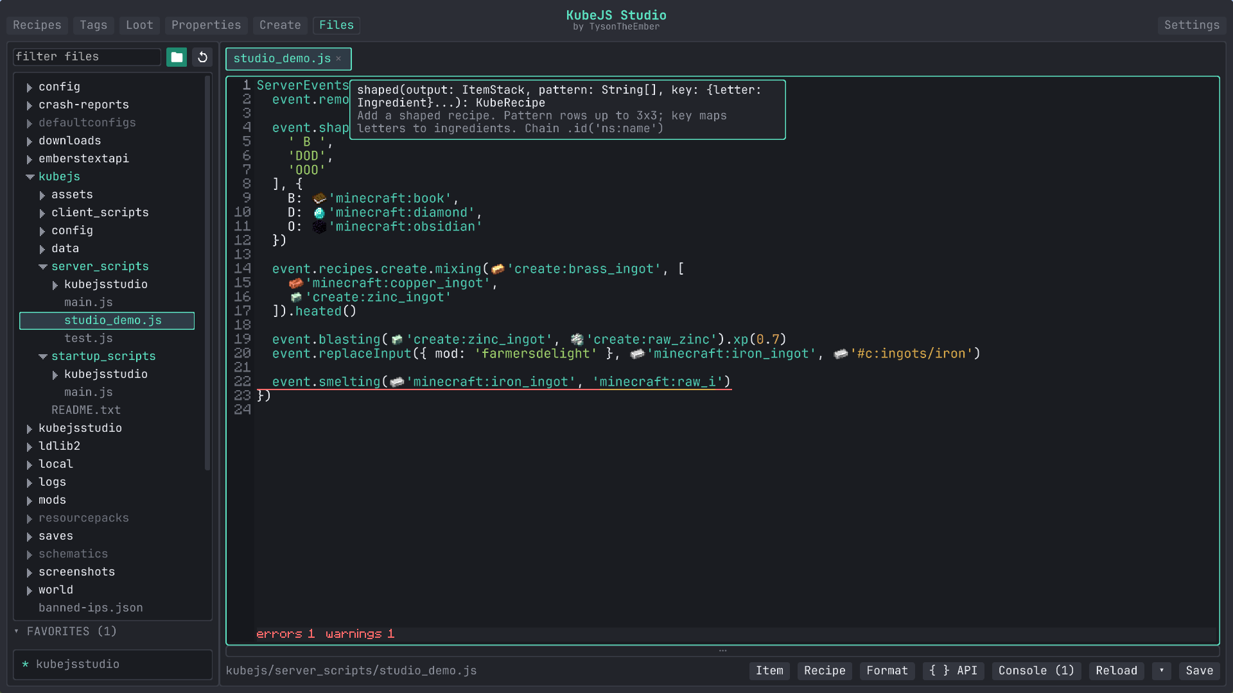Viewport: 1233px width, 693px height.
Task: Switch to the Recipes tab
Action: pyautogui.click(x=37, y=25)
